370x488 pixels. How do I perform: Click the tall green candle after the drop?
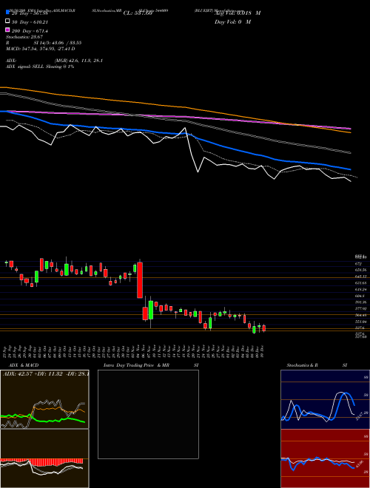coord(151,310)
